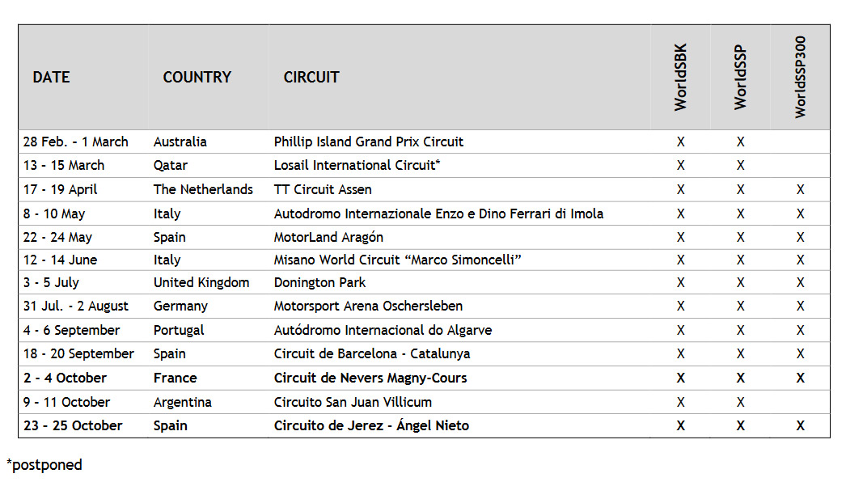Image resolution: width=846 pixels, height=482 pixels.
Task: Select the WorldSSP300 rotated header
Action: [x=800, y=77]
